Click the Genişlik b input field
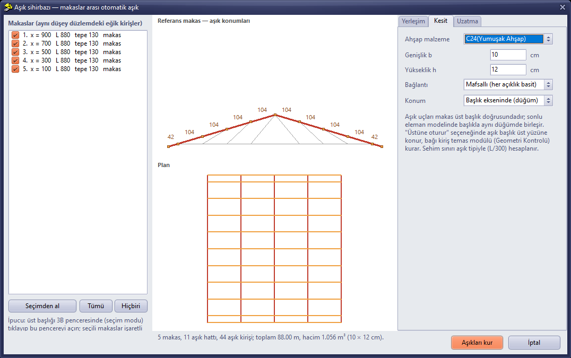 point(508,55)
